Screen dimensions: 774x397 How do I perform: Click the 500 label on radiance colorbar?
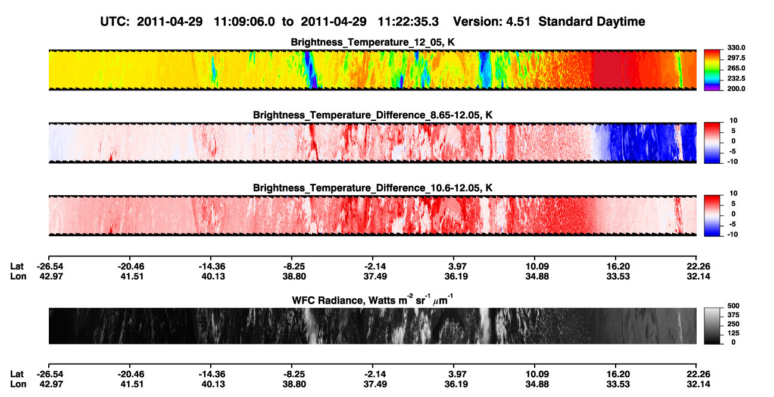click(x=732, y=306)
